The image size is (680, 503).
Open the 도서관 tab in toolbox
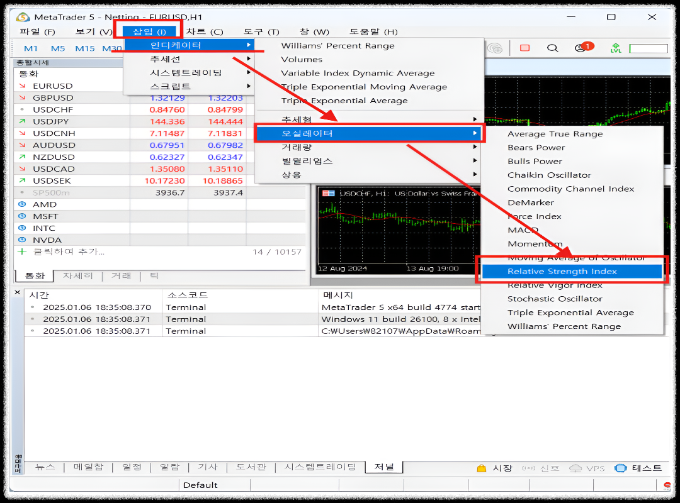[x=251, y=467]
